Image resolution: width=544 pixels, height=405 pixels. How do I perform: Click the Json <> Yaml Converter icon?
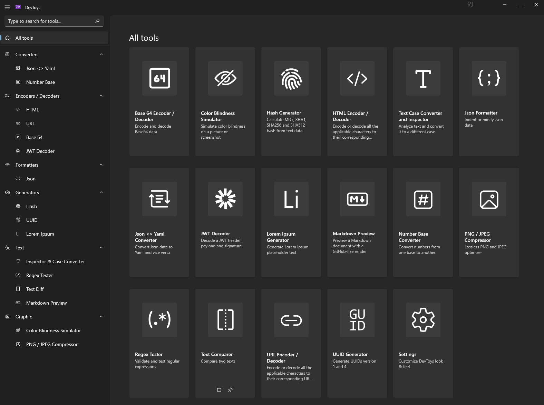pyautogui.click(x=159, y=199)
